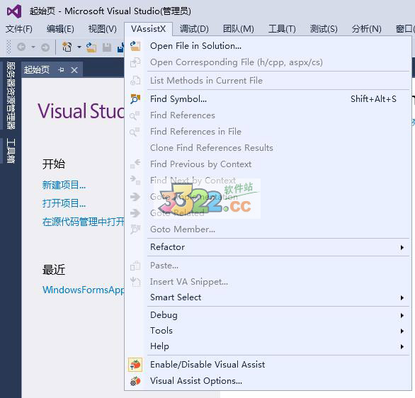Open the 服务器资源管理器 side panel tab
The width and height of the screenshot is (415, 398).
click(x=11, y=96)
